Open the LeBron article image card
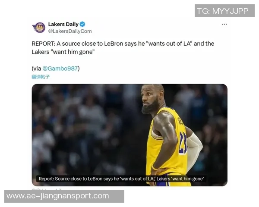The width and height of the screenshot is (259, 207). (129, 135)
